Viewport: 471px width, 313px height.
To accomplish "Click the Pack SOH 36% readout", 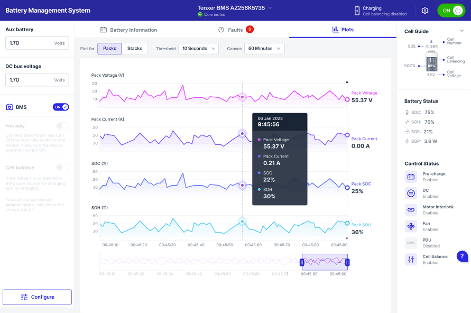I will click(x=357, y=232).
